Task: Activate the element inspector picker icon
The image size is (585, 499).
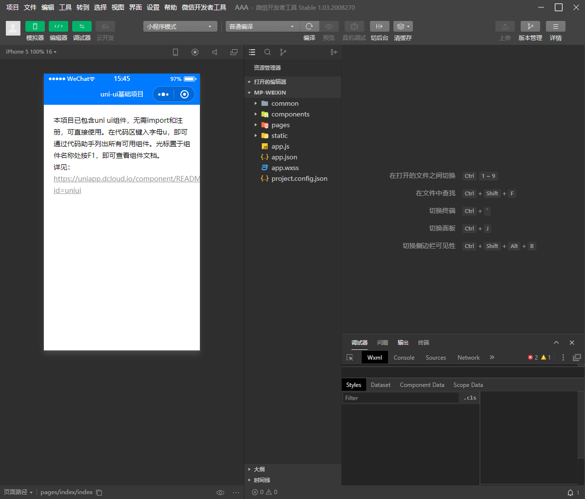Action: 350,357
